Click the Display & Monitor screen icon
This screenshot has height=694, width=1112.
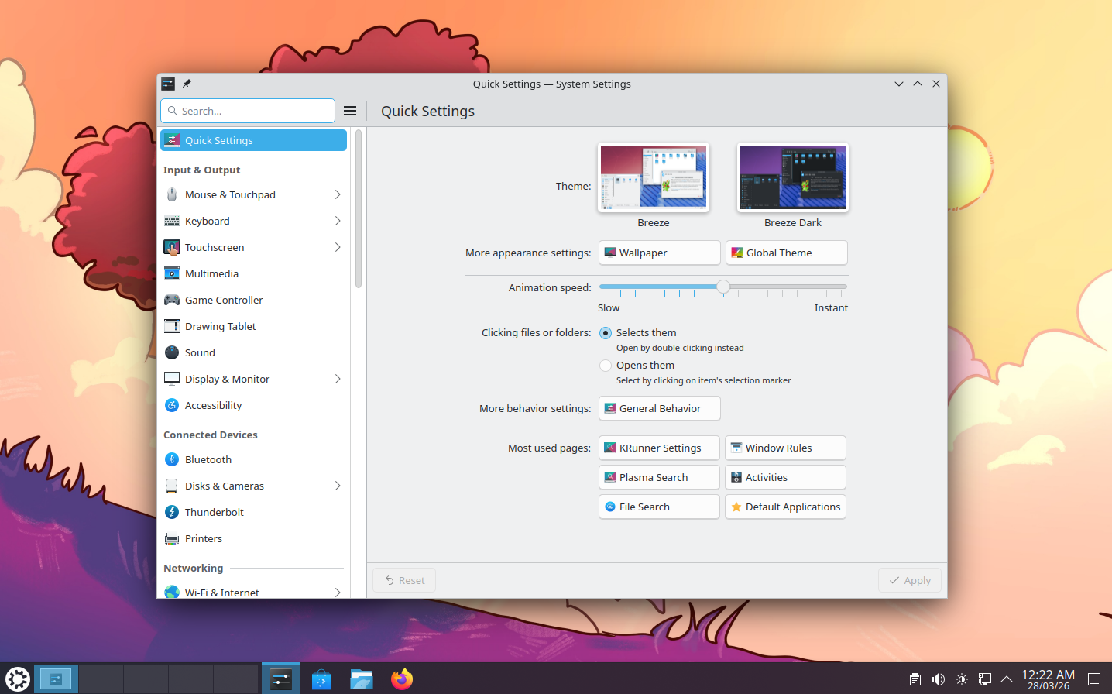(x=172, y=379)
